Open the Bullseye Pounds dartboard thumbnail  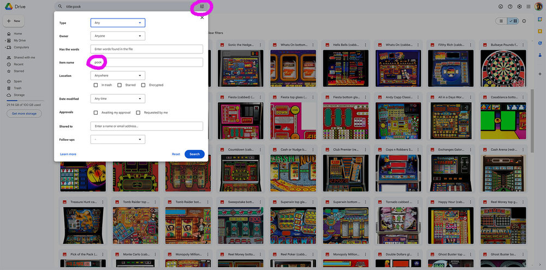(x=503, y=68)
